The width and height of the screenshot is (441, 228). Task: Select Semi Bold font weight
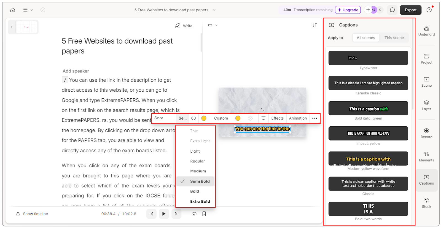tap(195, 181)
